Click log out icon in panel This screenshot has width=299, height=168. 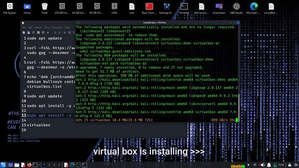pos(296,165)
